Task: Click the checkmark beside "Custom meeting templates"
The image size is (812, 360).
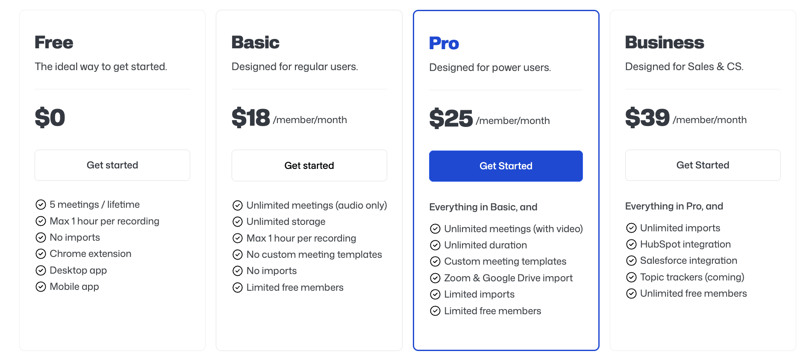Action: 435,261
